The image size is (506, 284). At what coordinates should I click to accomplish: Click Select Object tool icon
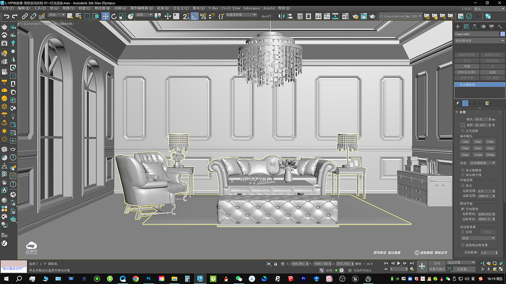[x=70, y=16]
